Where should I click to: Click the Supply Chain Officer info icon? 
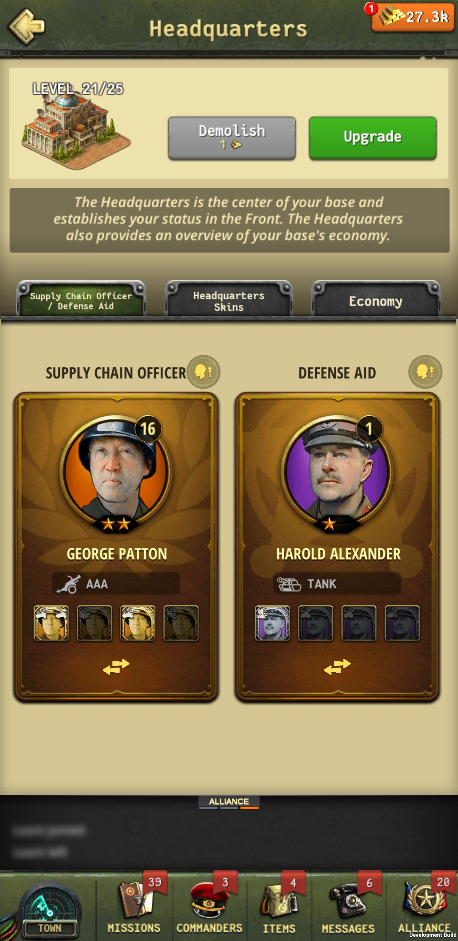coord(204,372)
